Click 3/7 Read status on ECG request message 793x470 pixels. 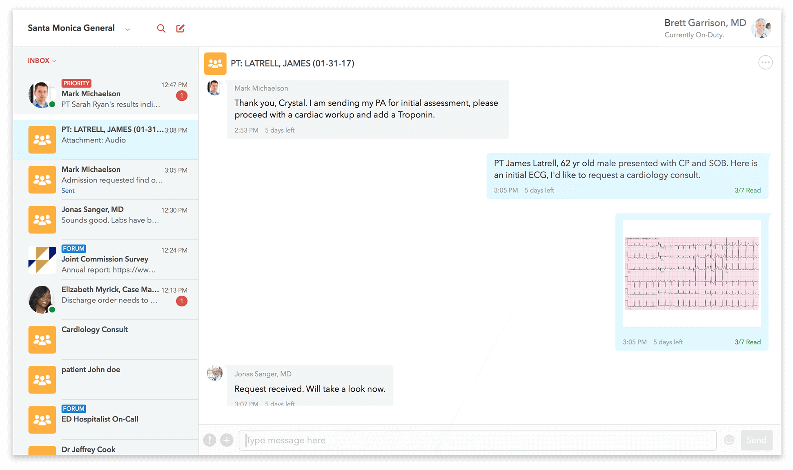click(748, 190)
